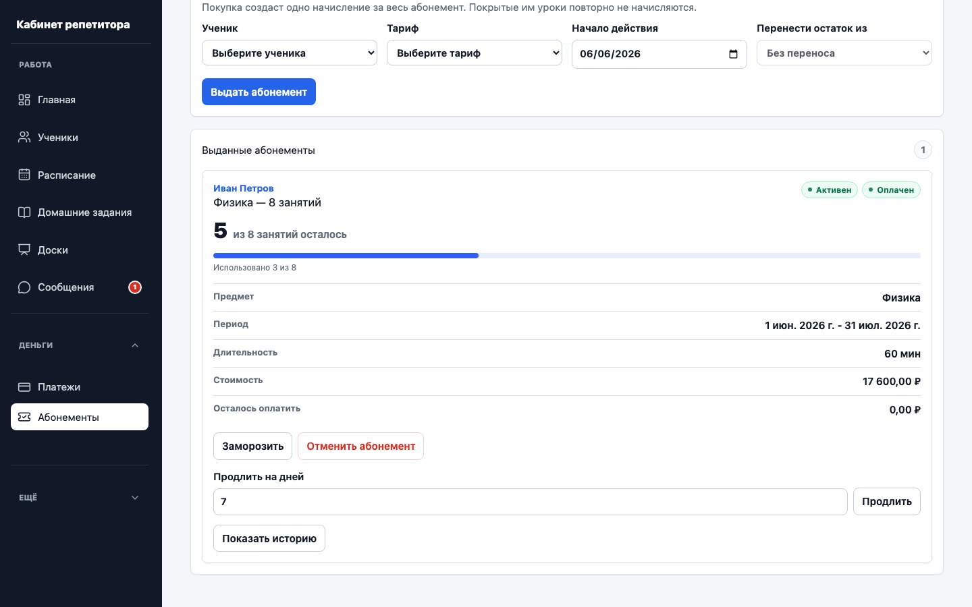
Task: Click Показать историю
Action: coord(269,538)
